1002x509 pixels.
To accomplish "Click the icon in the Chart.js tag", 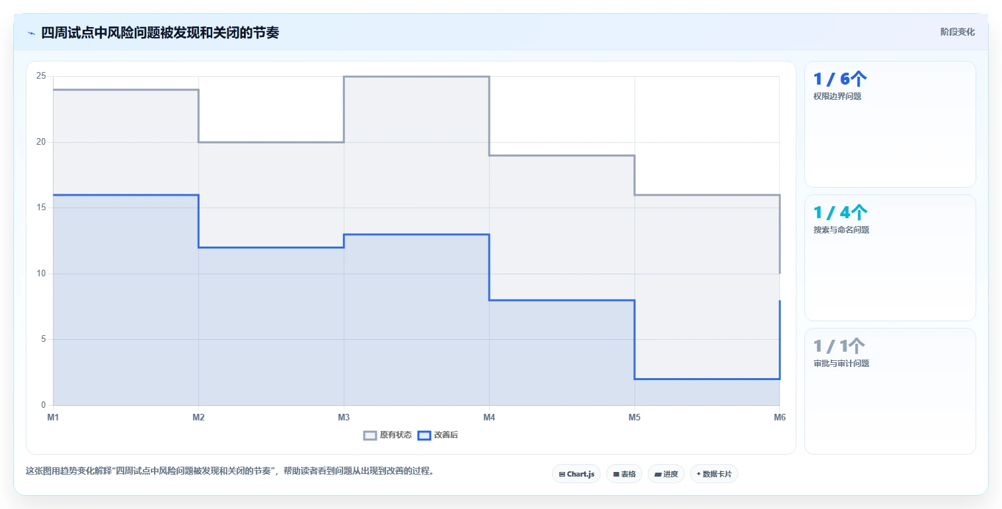I will (562, 474).
